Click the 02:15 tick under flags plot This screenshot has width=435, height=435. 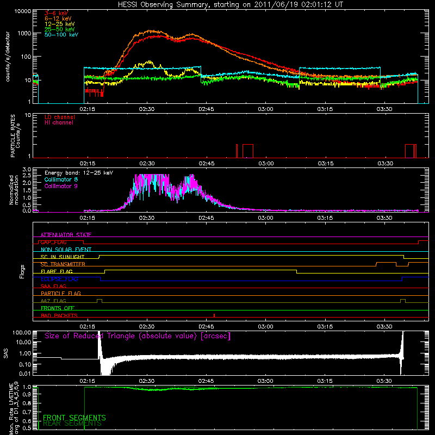pyautogui.click(x=88, y=327)
